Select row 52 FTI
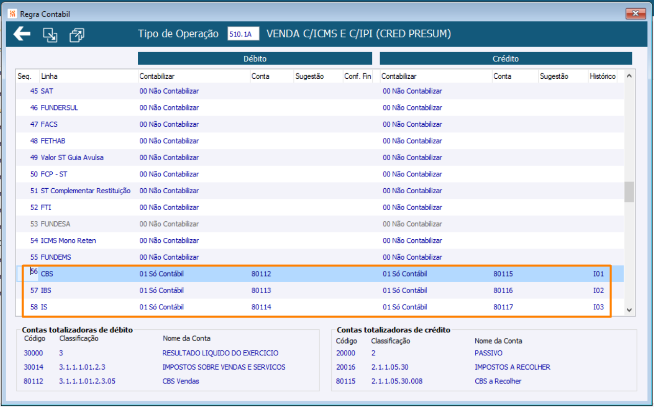Image resolution: width=654 pixels, height=407 pixels. pos(320,208)
